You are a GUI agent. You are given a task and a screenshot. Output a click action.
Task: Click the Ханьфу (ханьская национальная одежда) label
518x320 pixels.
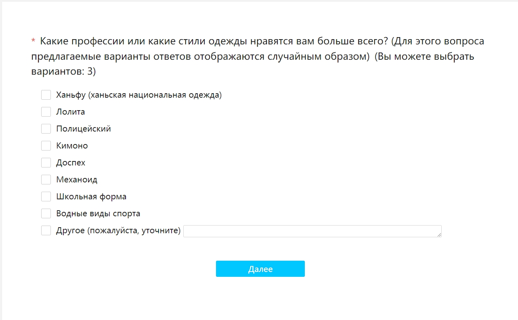(139, 95)
